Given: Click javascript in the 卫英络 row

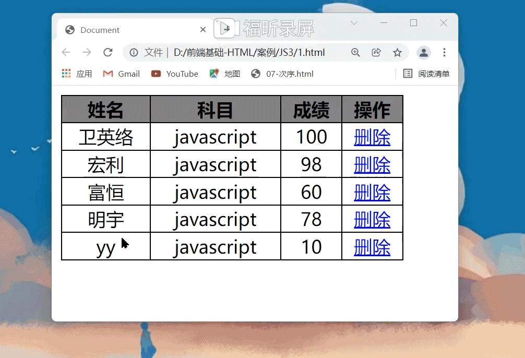Looking at the screenshot, I should pyautogui.click(x=216, y=137).
